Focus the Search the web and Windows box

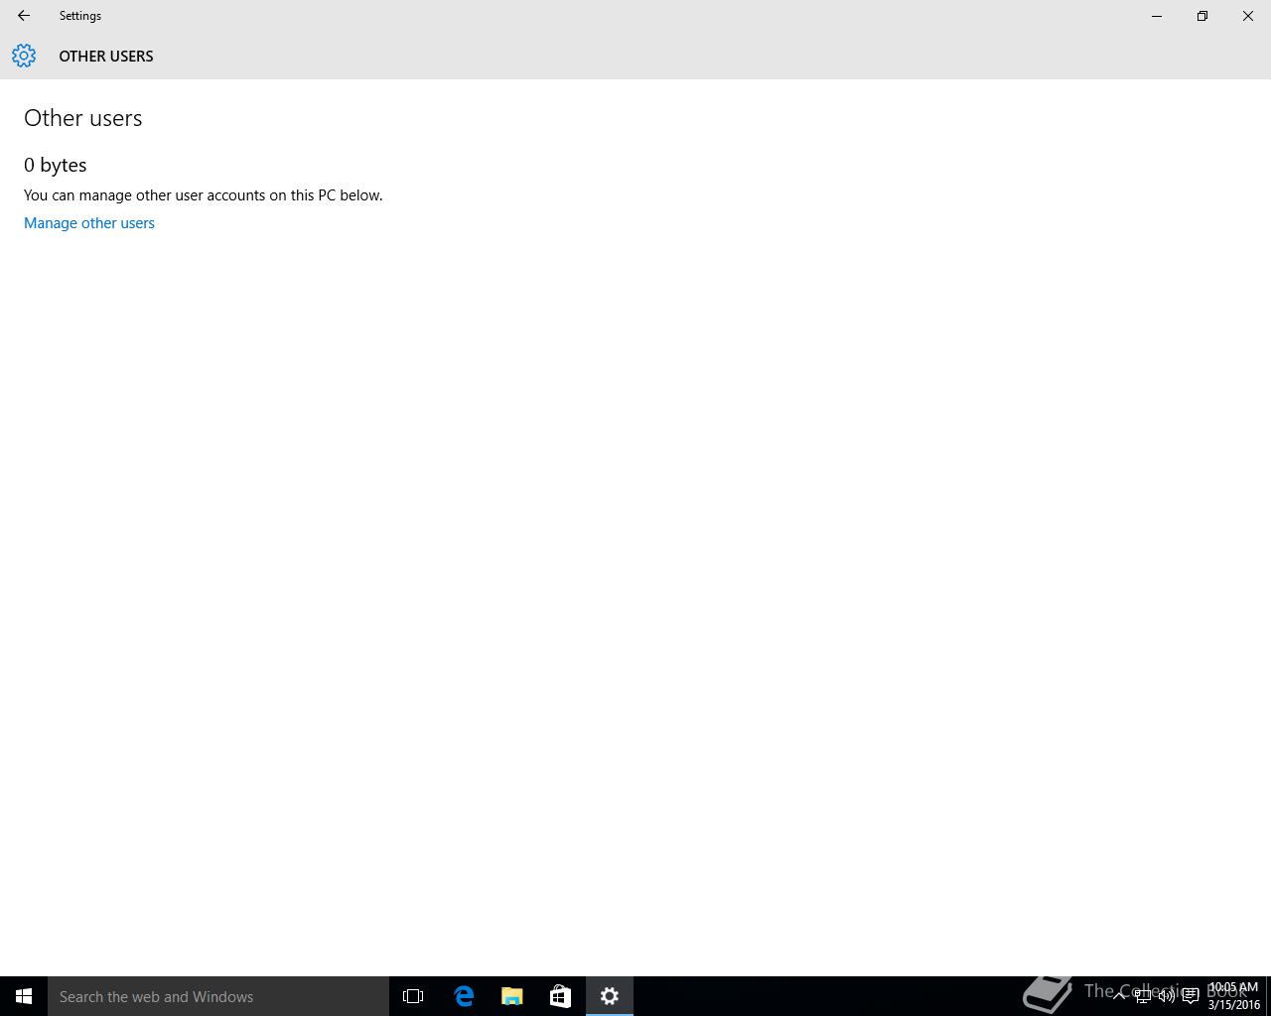[x=218, y=996]
